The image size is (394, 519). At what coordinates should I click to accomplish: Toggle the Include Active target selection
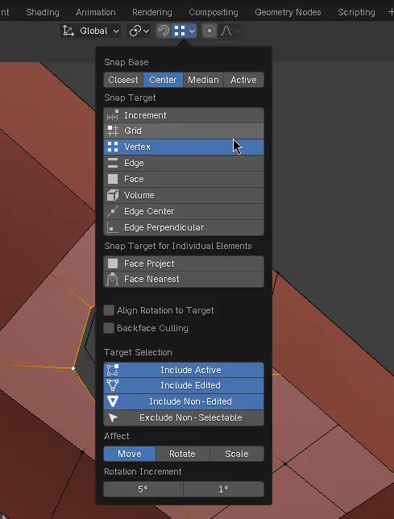pos(184,370)
